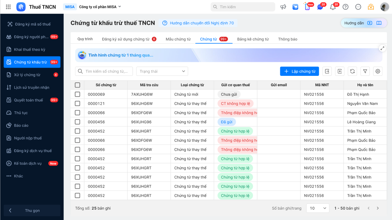The width and height of the screenshot is (392, 220).
Task: Check the row for document 0000069
Action: click(77, 94)
